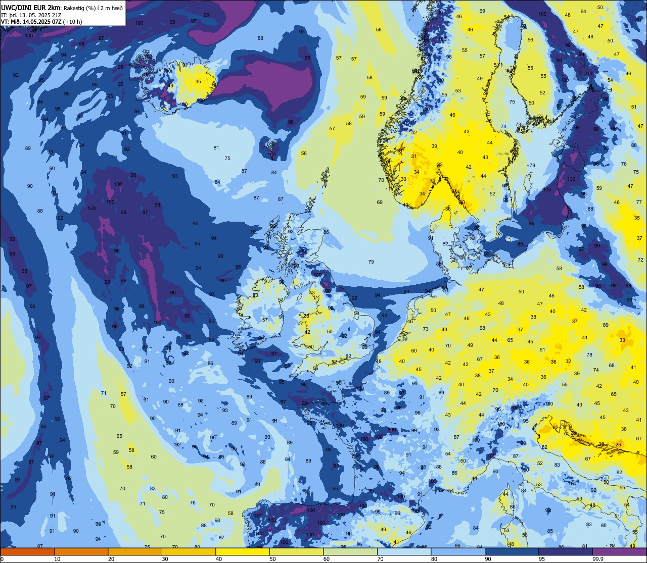Image resolution: width=647 pixels, height=563 pixels.
Task: Pick the pale green 60–70% legend swatch
Action: pos(350,552)
